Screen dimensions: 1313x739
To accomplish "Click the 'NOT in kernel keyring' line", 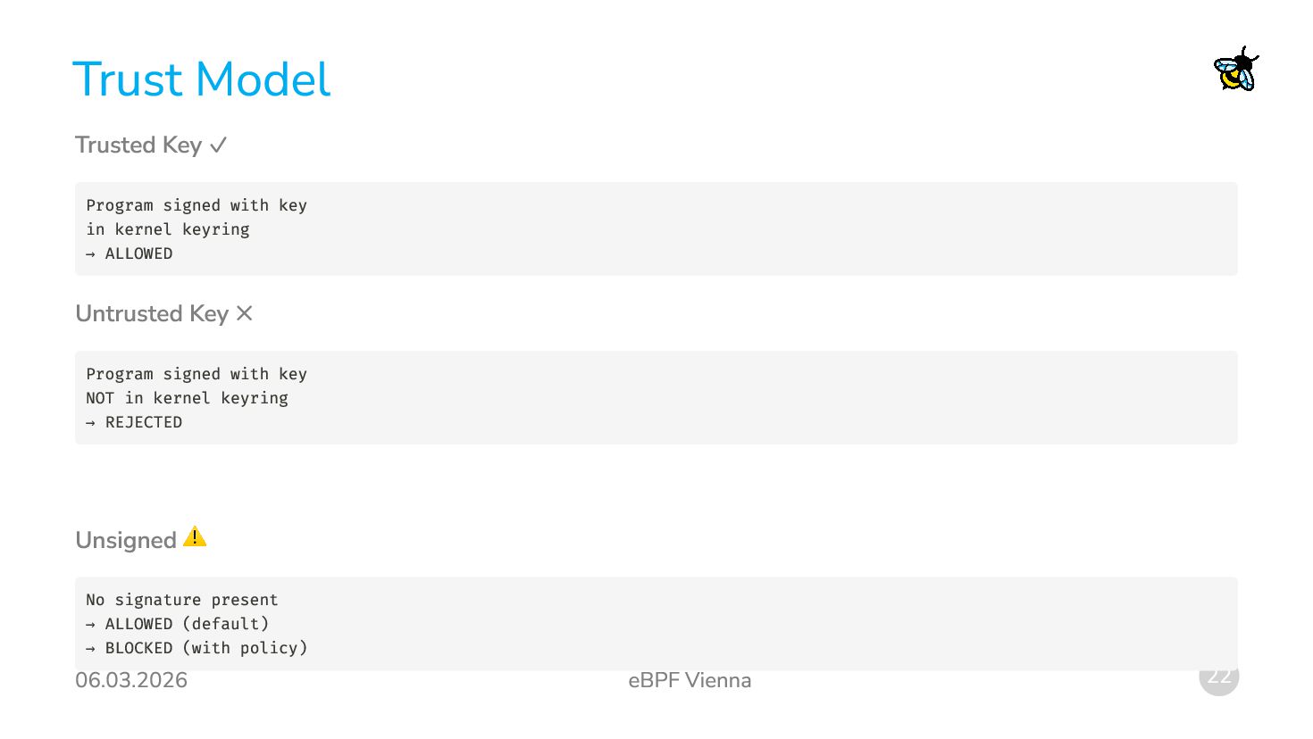I will [x=188, y=398].
